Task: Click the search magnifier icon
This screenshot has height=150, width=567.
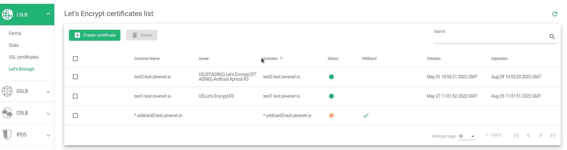Action: [552, 37]
